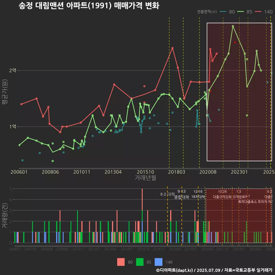
Task: Select the pink 80 swatch in bottom legend
Action: coord(121,262)
